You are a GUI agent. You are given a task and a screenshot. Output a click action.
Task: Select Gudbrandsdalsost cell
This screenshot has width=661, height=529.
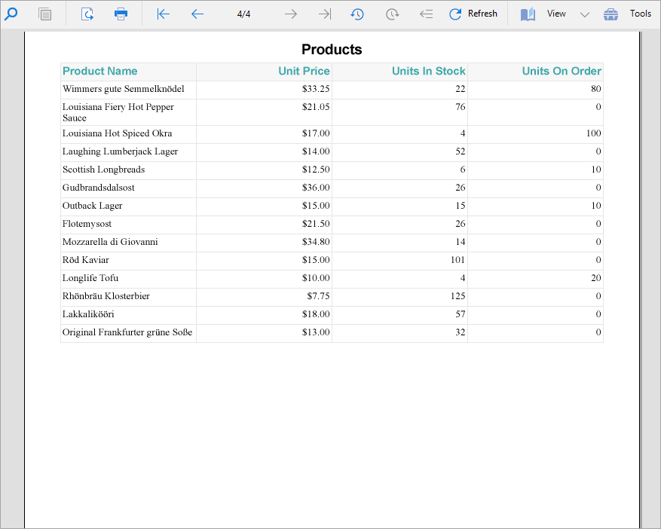129,189
